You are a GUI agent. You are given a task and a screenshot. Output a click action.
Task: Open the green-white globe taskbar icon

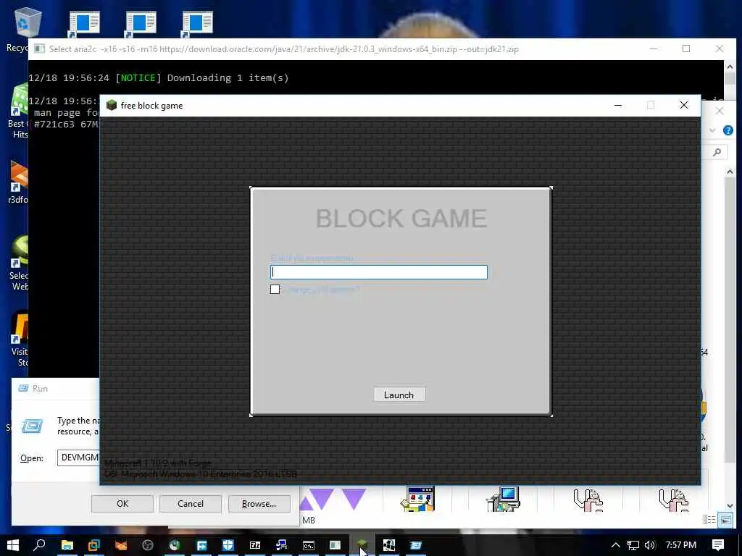[175, 545]
